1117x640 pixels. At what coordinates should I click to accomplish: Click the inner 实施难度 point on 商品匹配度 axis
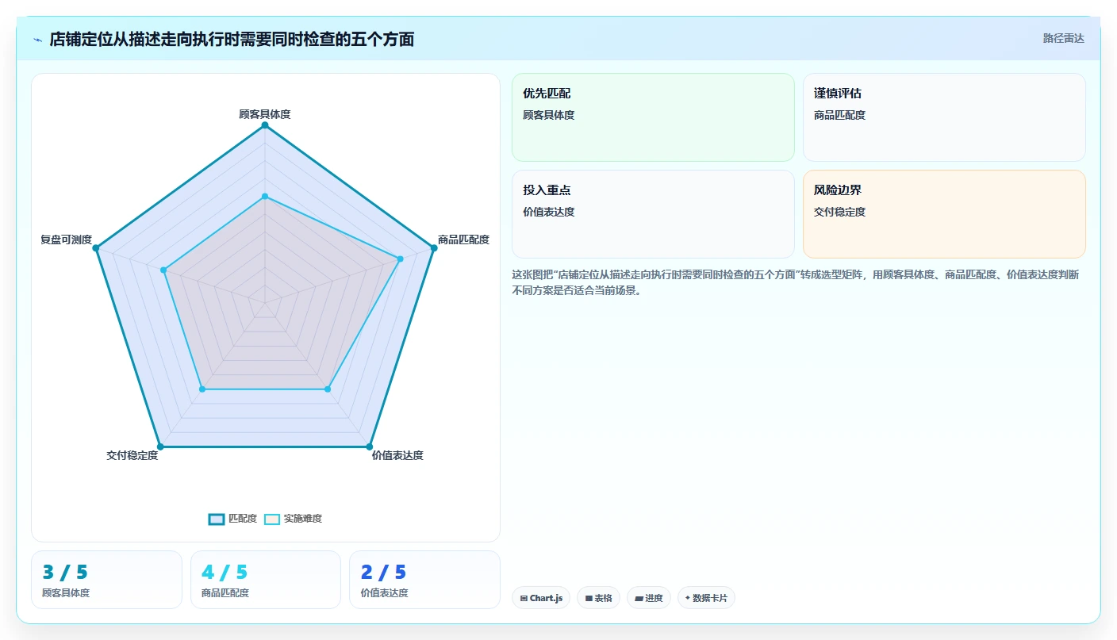[400, 259]
